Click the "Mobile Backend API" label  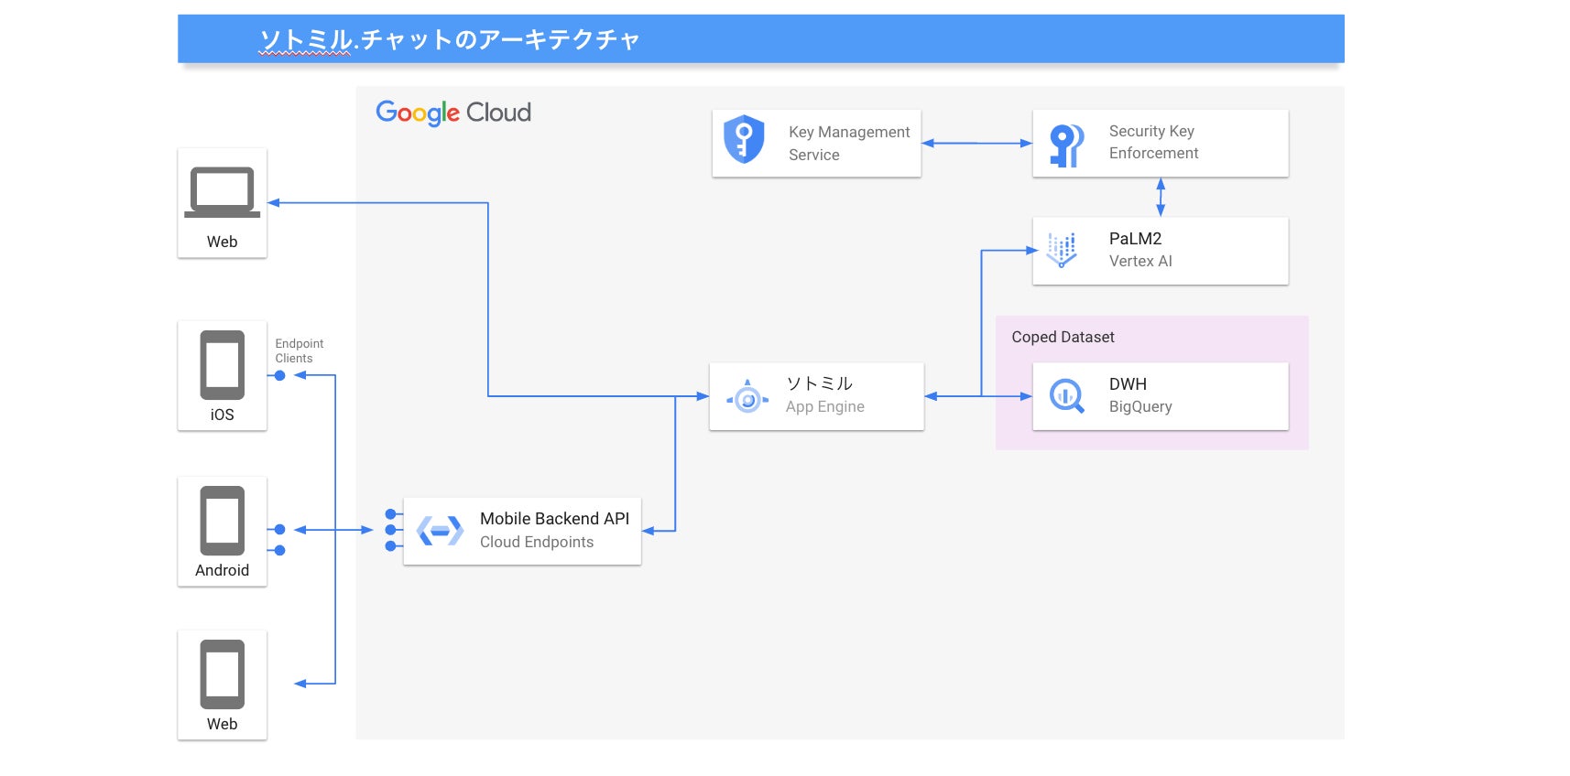pyautogui.click(x=554, y=519)
